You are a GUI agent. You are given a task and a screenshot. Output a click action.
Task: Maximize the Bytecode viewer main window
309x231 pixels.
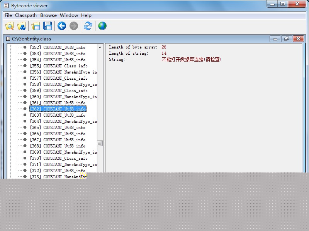pyautogui.click(x=283, y=4)
